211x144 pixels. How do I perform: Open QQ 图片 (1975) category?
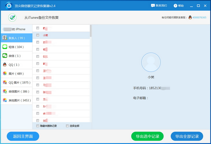click(x=16, y=82)
